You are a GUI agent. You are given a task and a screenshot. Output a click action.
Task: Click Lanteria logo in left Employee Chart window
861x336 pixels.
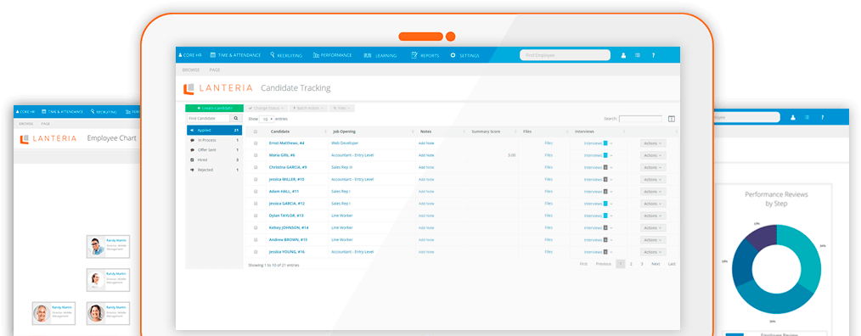pos(48,138)
